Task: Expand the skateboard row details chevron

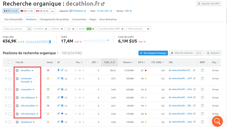Action: (x=6, y=122)
